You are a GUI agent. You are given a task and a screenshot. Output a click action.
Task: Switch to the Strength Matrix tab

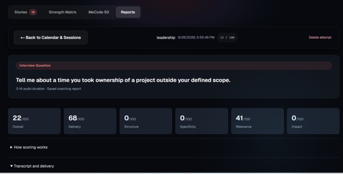[63, 12]
